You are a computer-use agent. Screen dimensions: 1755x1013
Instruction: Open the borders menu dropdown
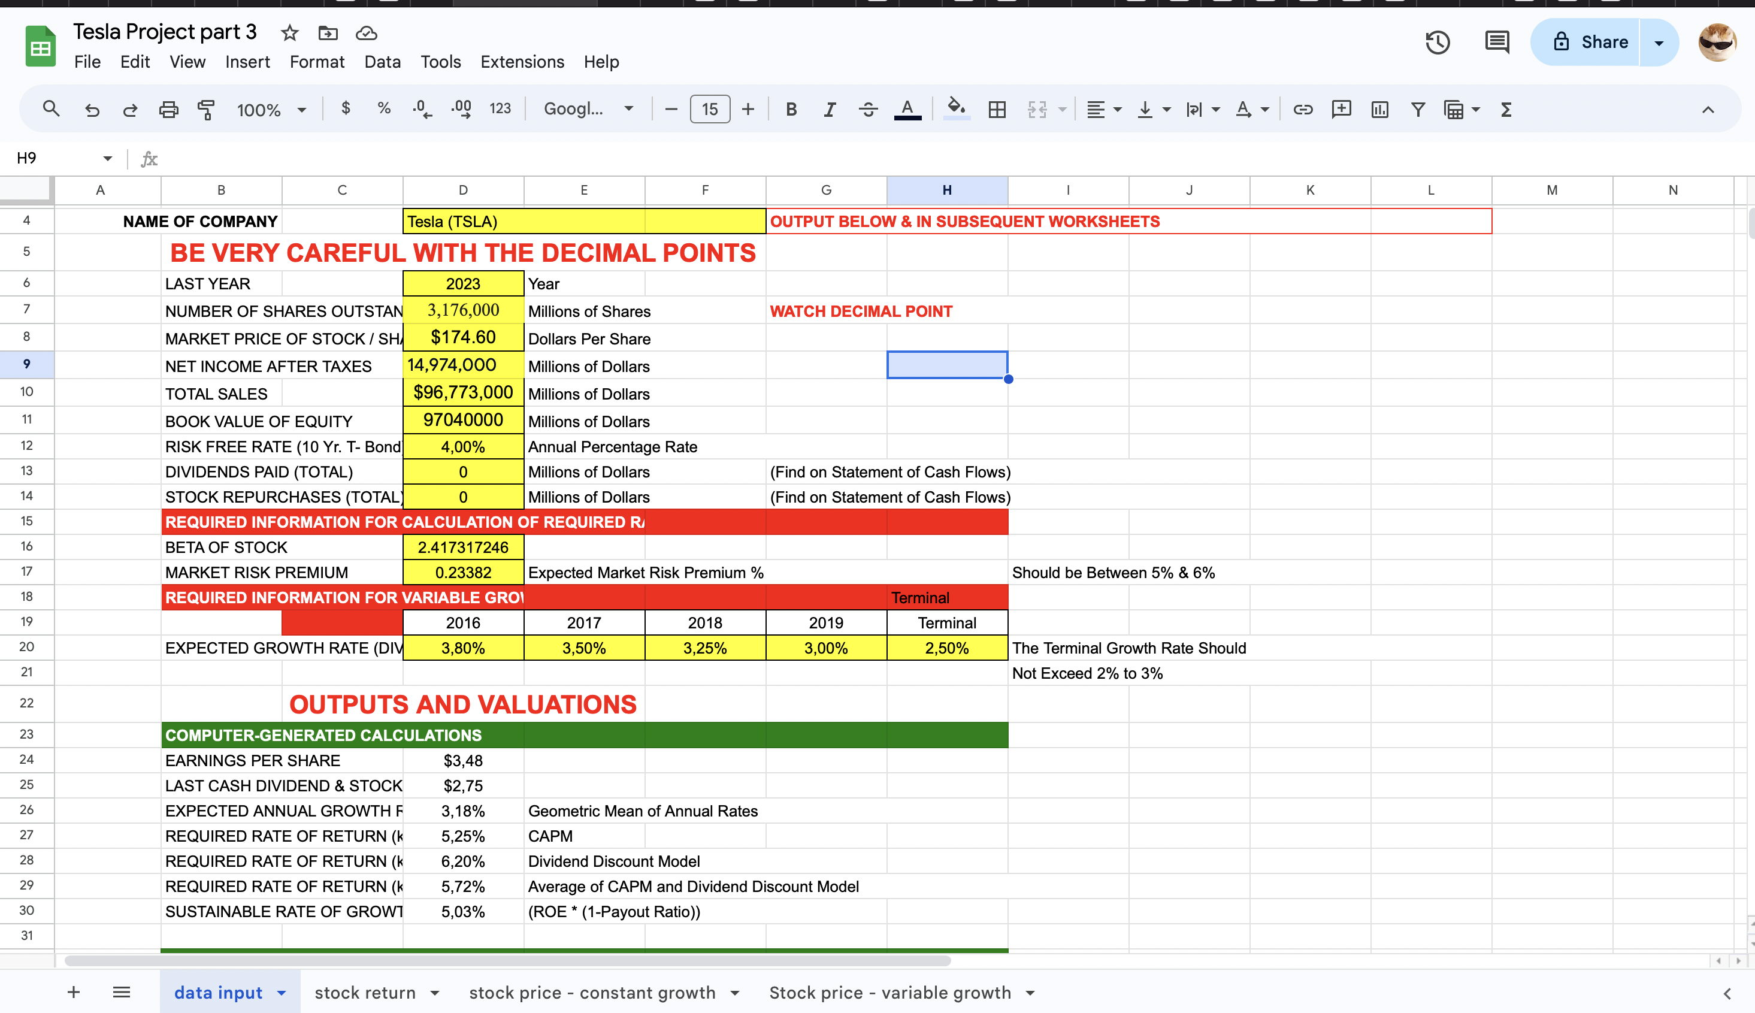point(997,109)
